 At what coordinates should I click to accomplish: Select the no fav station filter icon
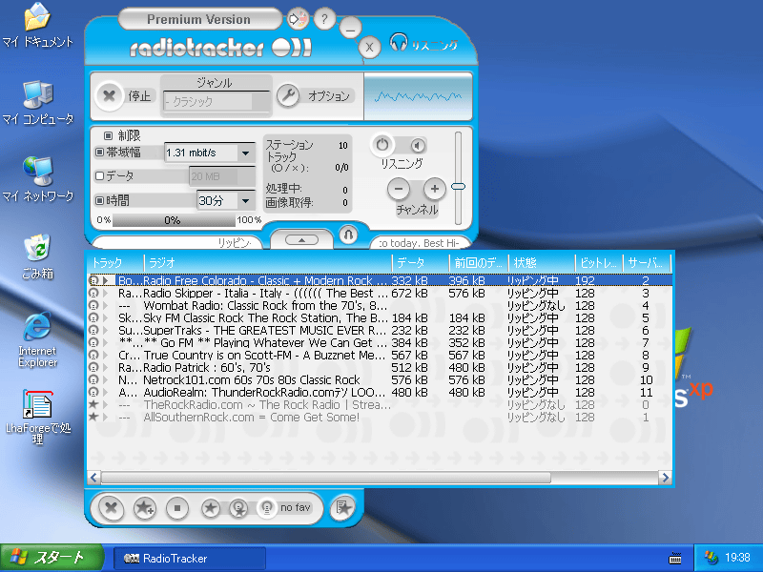[x=267, y=508]
